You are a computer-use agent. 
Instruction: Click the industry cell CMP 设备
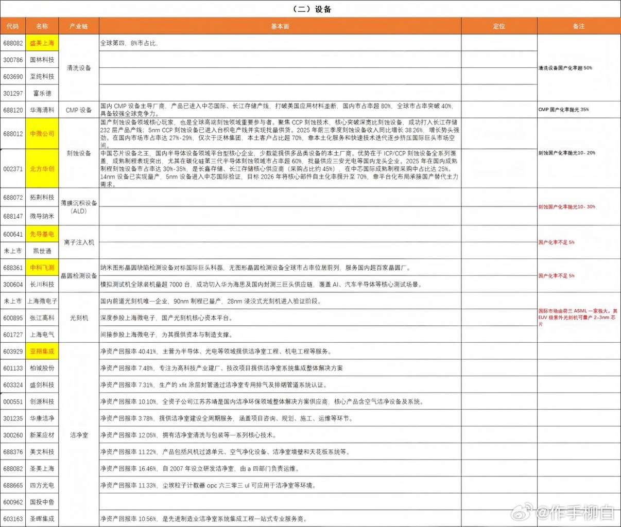(x=79, y=110)
